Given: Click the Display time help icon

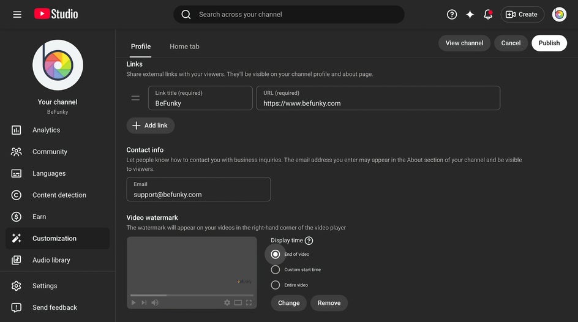Looking at the screenshot, I should [x=309, y=241].
